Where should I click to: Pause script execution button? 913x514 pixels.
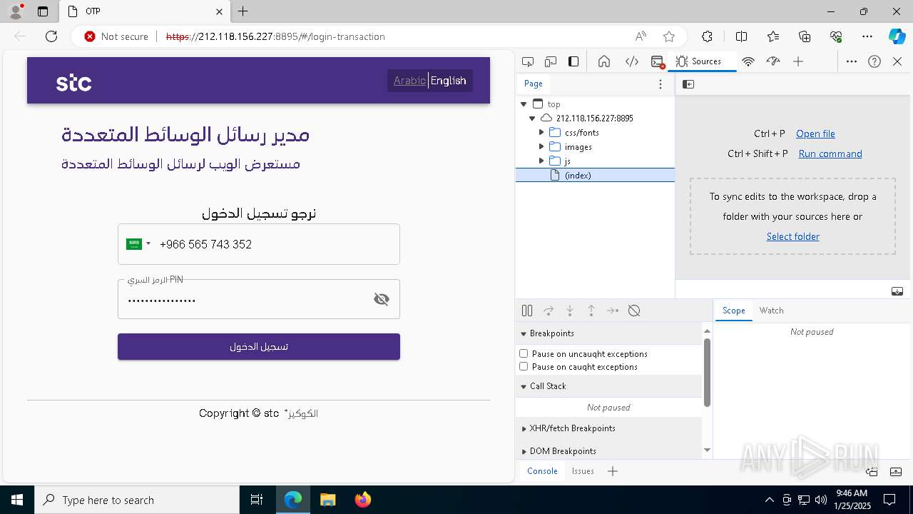click(x=527, y=311)
